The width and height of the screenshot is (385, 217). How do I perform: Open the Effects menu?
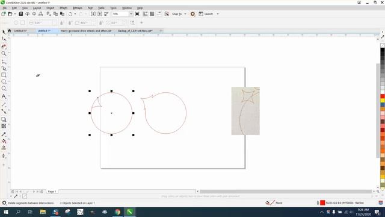coord(63,8)
